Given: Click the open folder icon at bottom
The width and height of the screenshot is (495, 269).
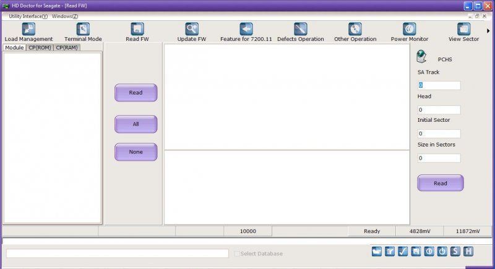Looking at the screenshot, I should (377, 251).
